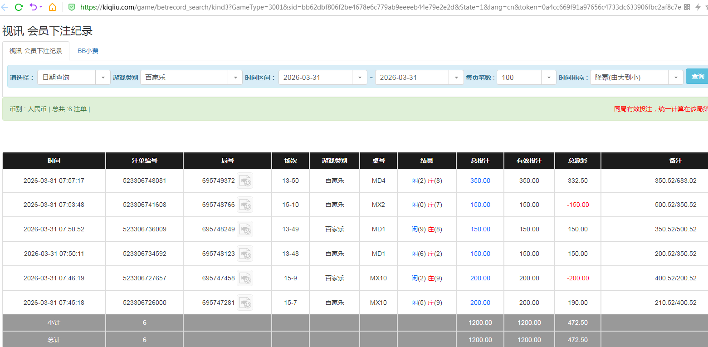Select the 视讯 会员下注纪录 tab
This screenshot has height=347, width=708.
pyautogui.click(x=36, y=51)
